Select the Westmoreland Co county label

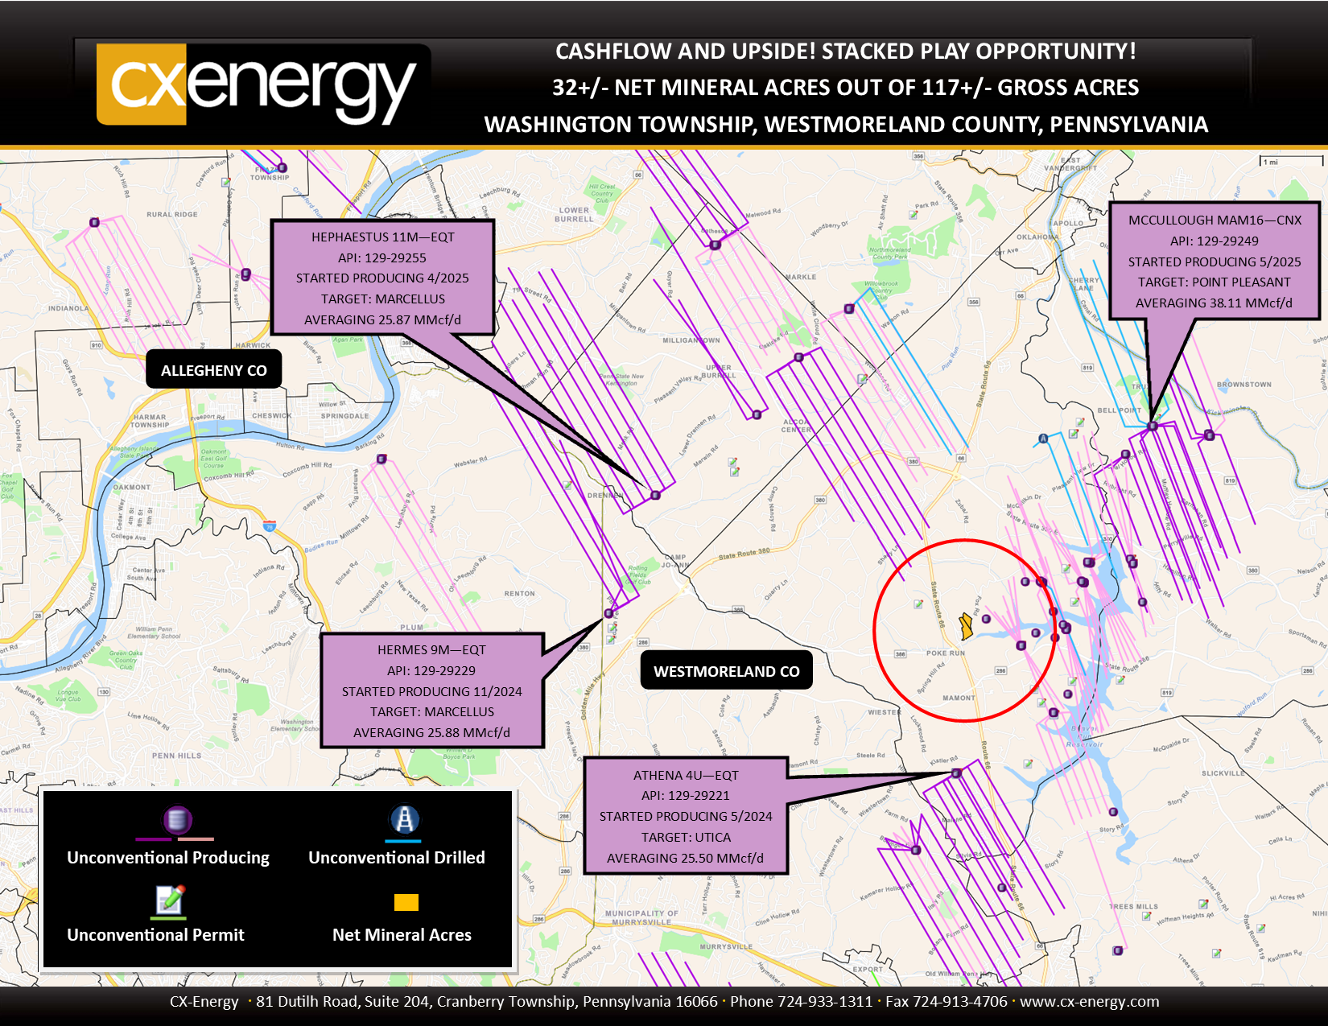coord(726,671)
